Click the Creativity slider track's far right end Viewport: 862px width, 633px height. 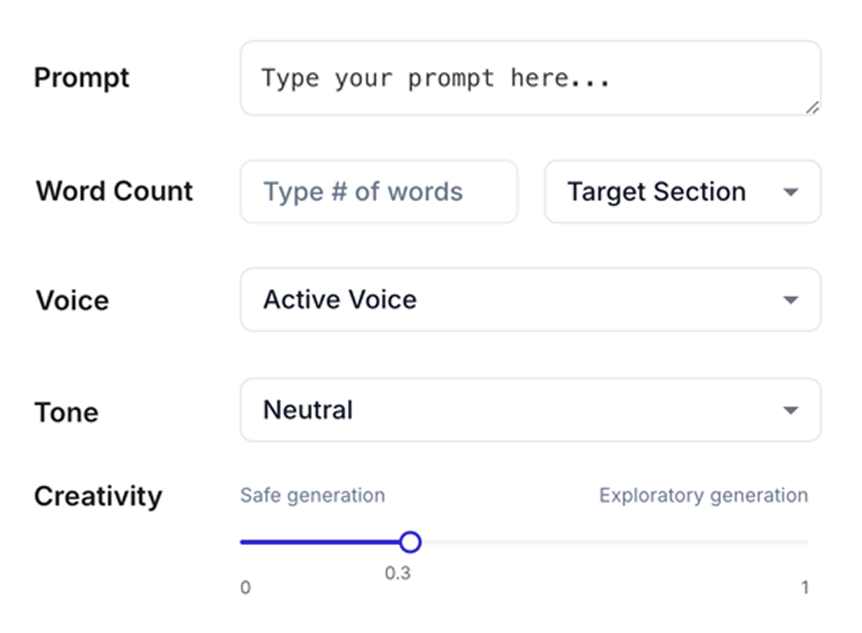tap(807, 543)
